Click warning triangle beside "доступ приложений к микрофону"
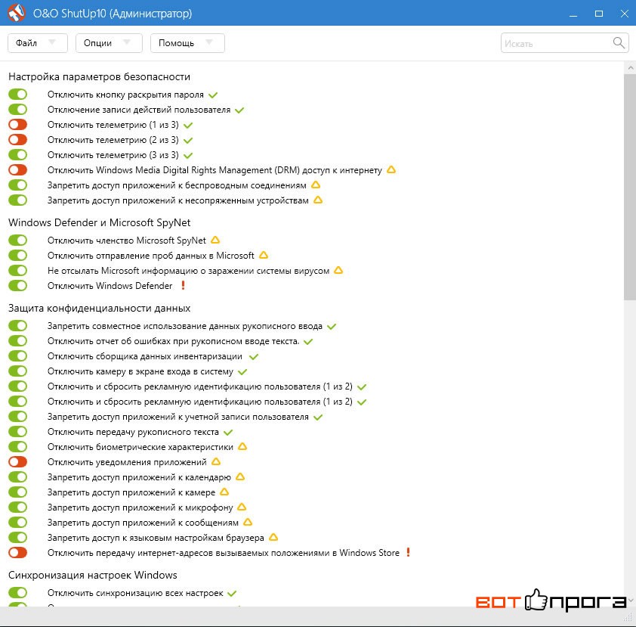This screenshot has width=636, height=627. (242, 507)
